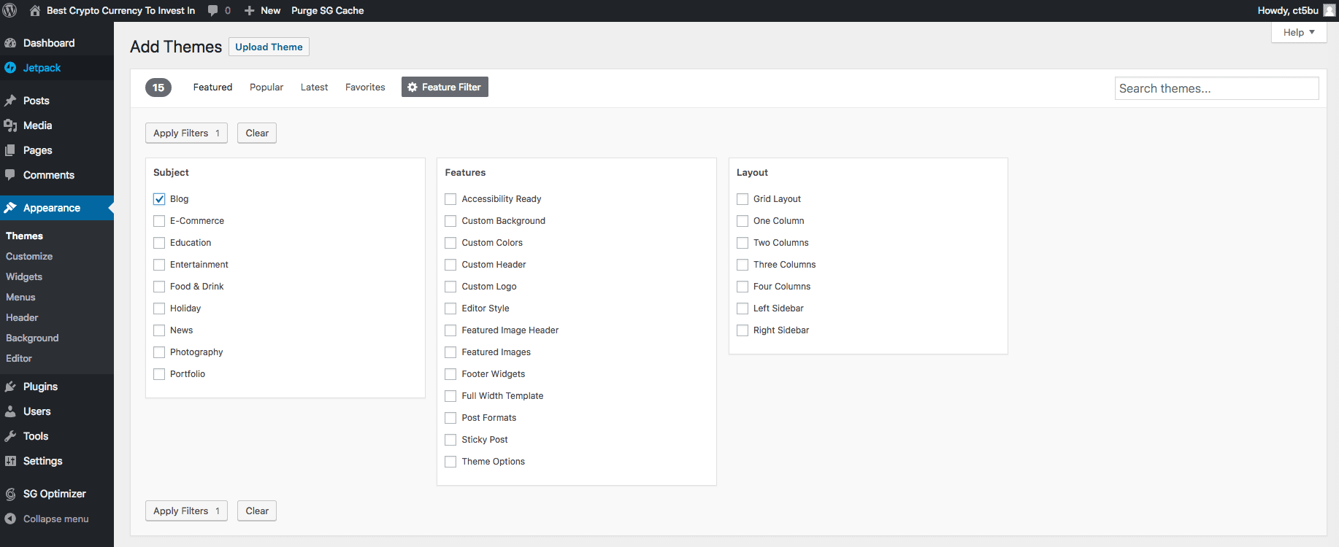Image resolution: width=1339 pixels, height=547 pixels.
Task: Switch to the Latest themes tab
Action: click(x=314, y=87)
